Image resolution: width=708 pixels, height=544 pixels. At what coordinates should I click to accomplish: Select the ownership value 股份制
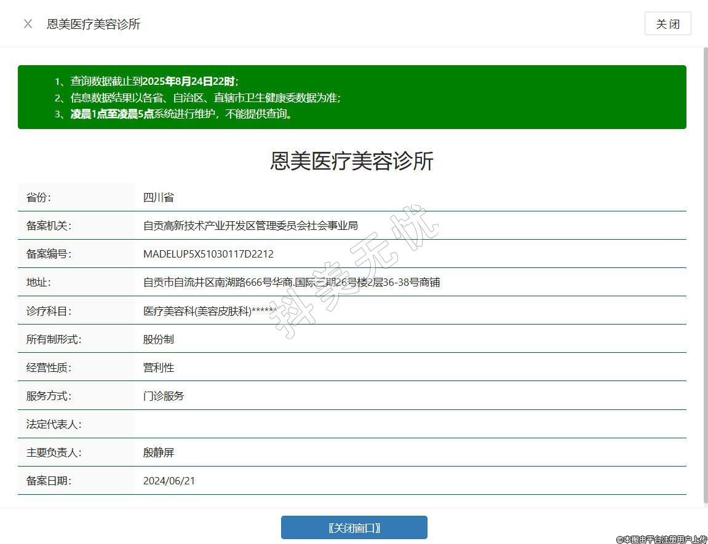click(x=159, y=339)
